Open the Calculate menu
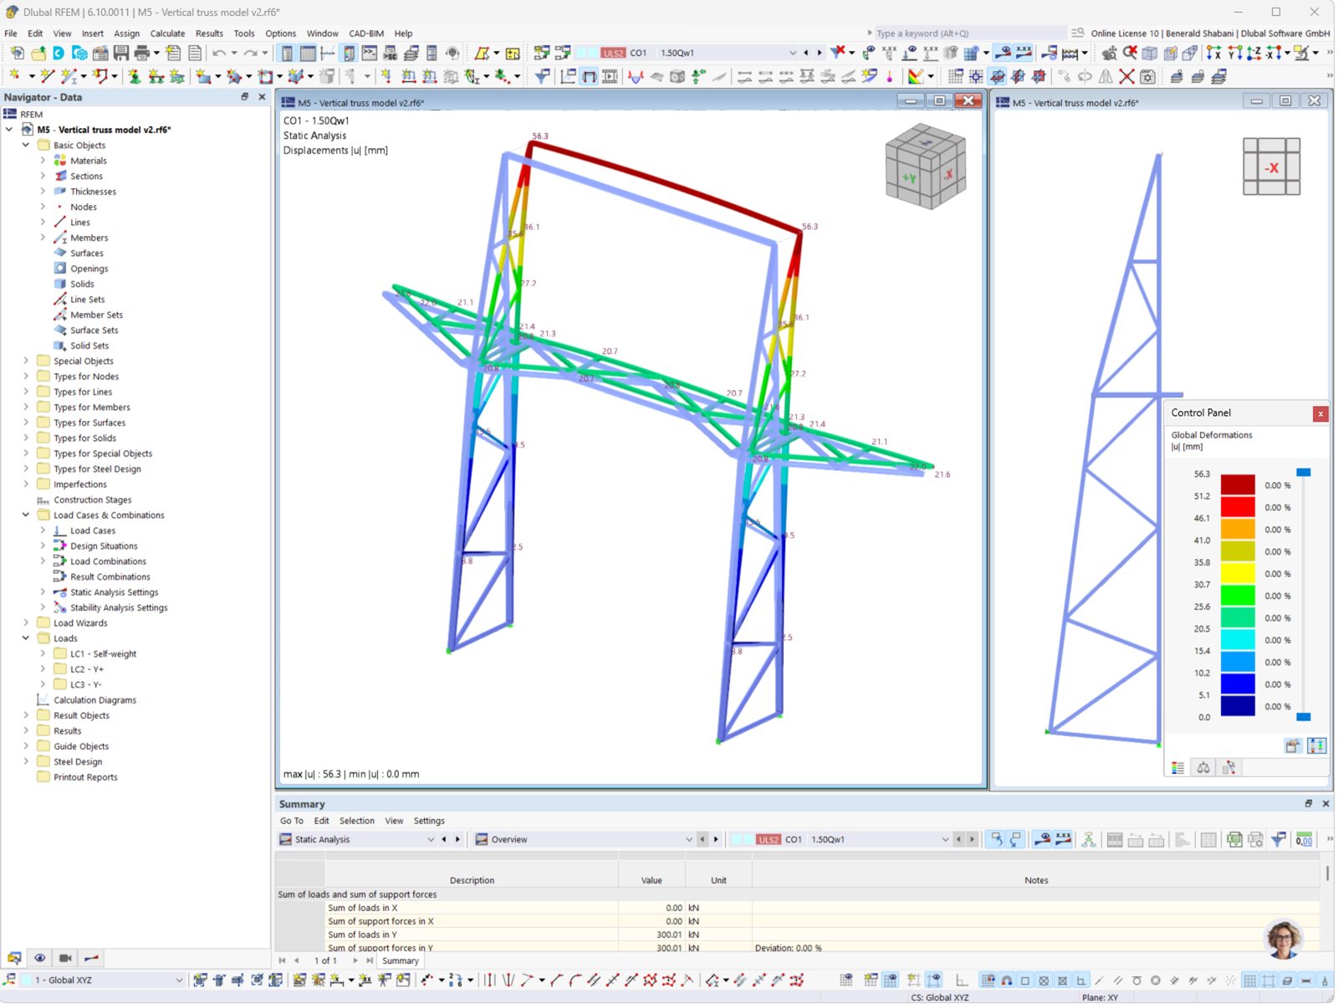 pos(167,33)
